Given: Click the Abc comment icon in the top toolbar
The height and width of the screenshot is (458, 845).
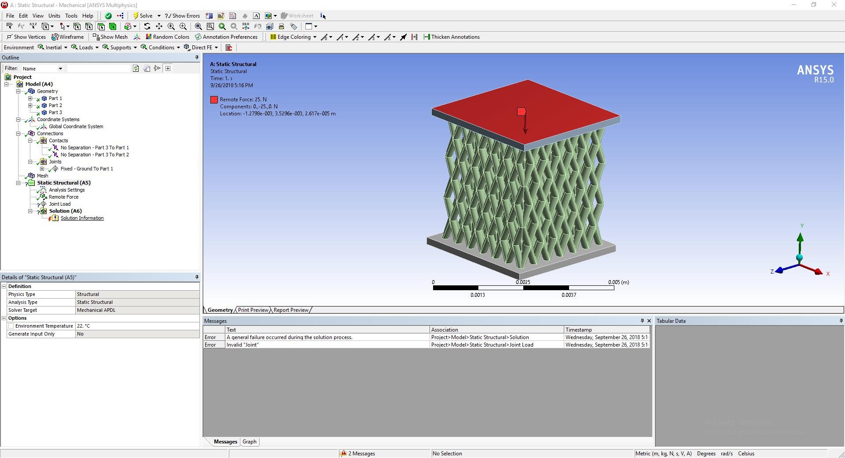Looking at the screenshot, I should tap(221, 16).
